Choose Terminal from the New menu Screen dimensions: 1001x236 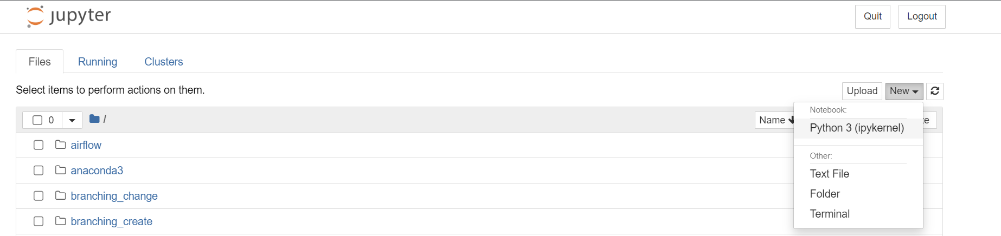tap(830, 214)
